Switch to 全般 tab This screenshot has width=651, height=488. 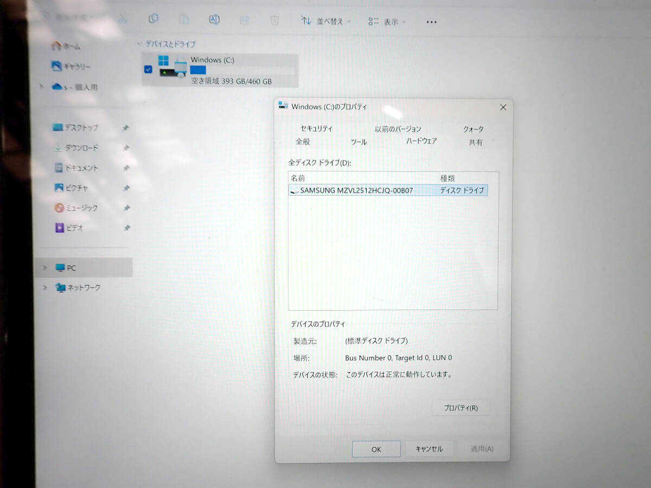303,142
